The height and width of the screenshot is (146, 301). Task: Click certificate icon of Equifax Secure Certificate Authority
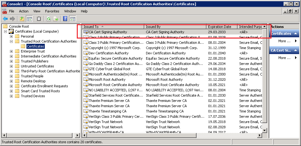click(x=86, y=58)
